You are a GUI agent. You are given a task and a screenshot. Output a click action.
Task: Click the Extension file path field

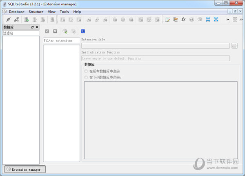(x=156, y=46)
